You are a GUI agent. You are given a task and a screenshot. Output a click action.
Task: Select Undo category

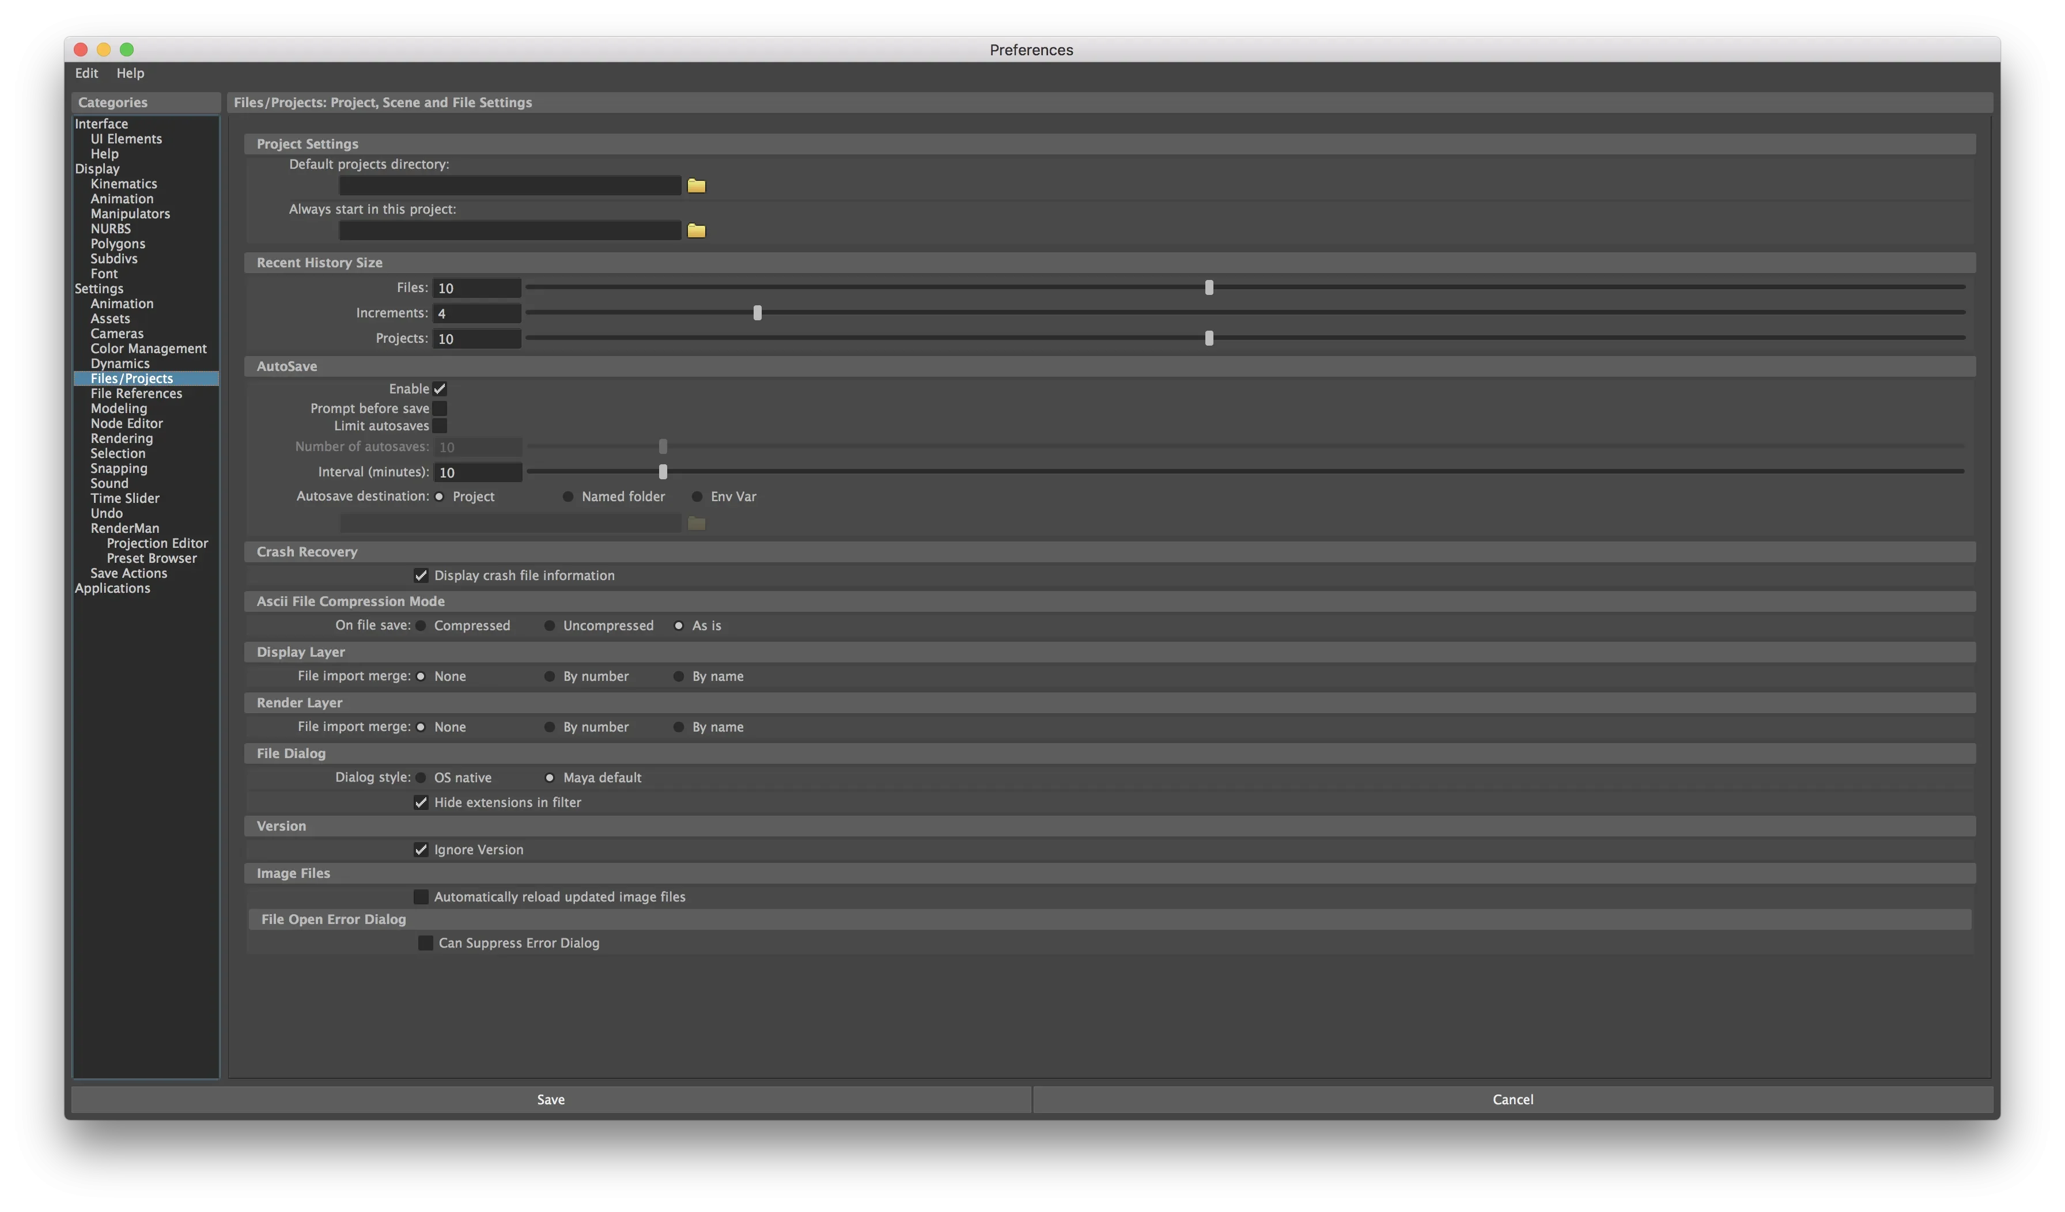[x=107, y=514]
